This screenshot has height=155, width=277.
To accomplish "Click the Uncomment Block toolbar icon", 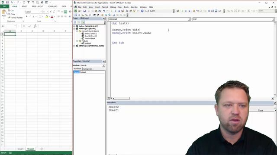I will (110, 15).
